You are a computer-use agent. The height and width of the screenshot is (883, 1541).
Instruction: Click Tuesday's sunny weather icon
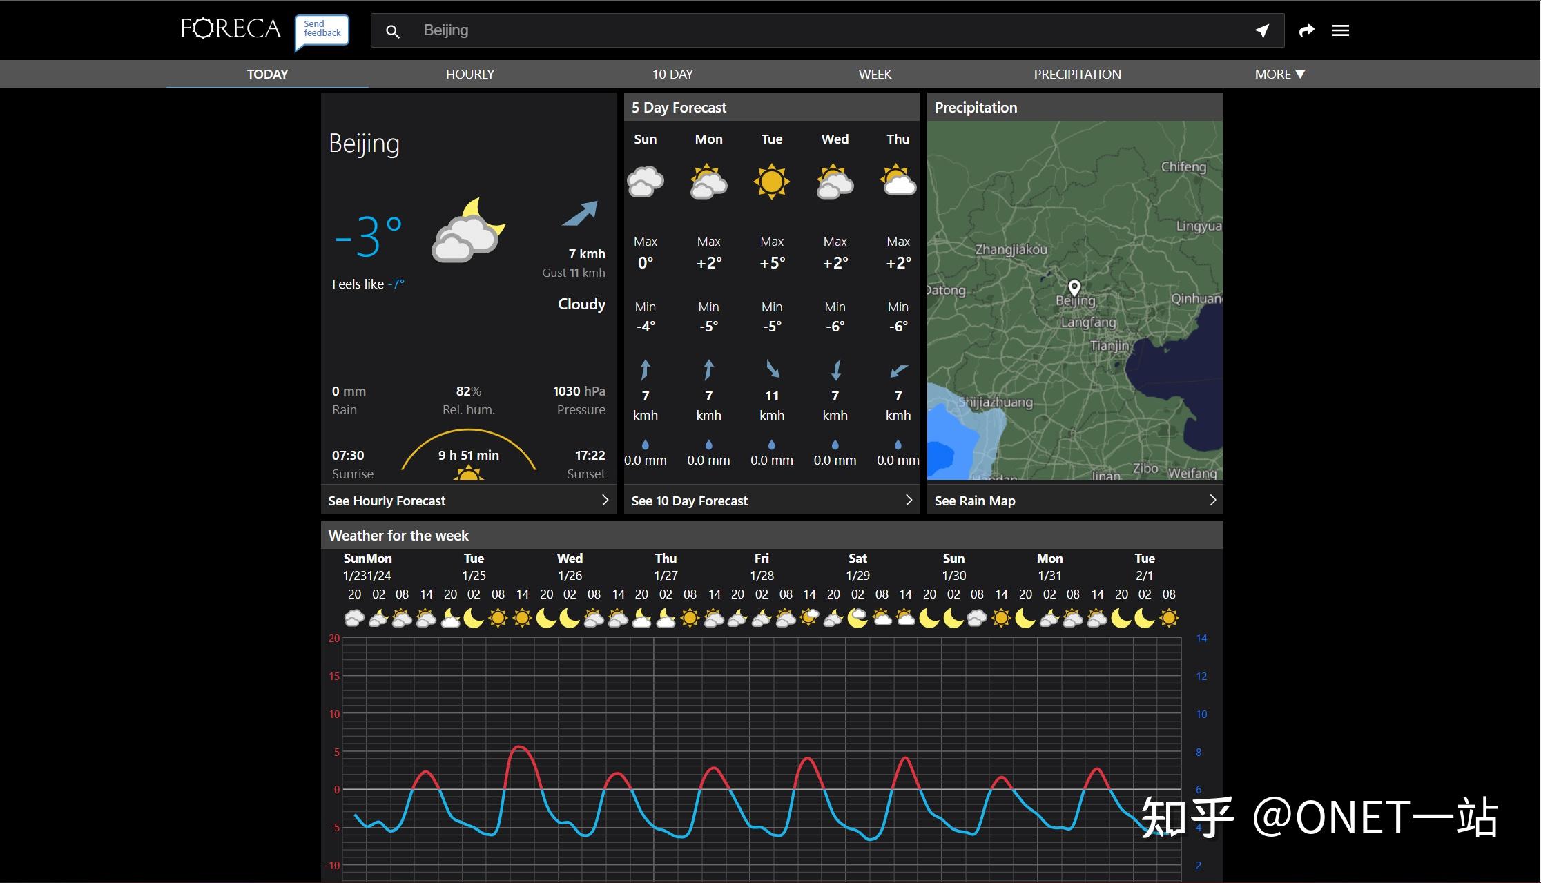pos(771,182)
